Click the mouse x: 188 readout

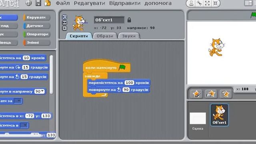coord(242,89)
